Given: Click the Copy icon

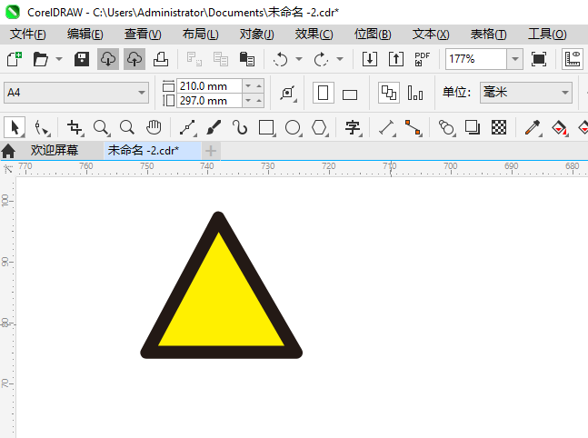Looking at the screenshot, I should [221, 59].
